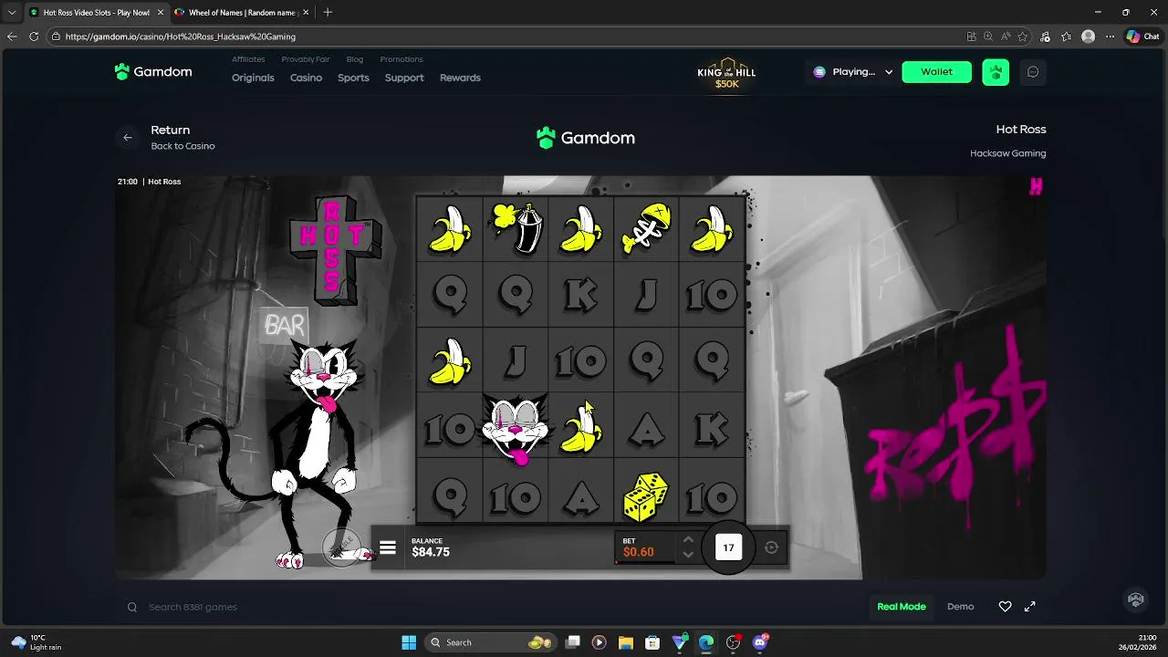
Task: Open the browser zoom icon in address bar
Action: (988, 36)
